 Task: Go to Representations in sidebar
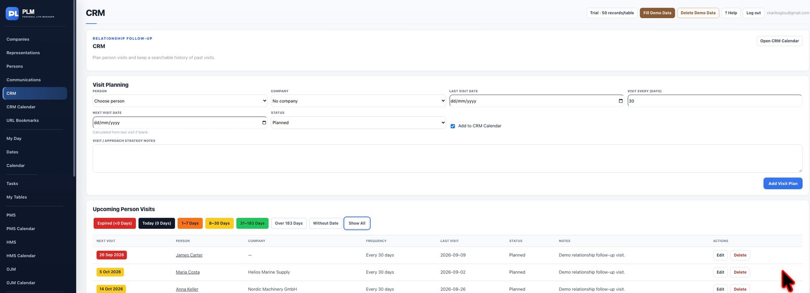click(23, 53)
